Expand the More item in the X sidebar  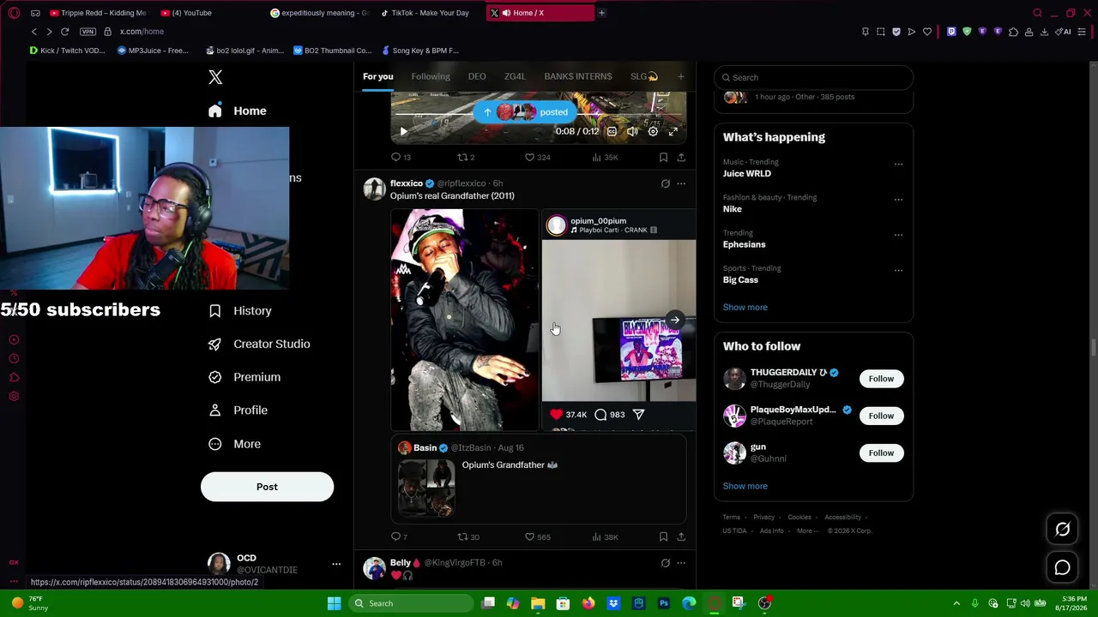[234, 444]
